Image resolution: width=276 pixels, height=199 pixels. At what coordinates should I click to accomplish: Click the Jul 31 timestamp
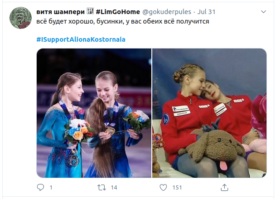point(206,12)
